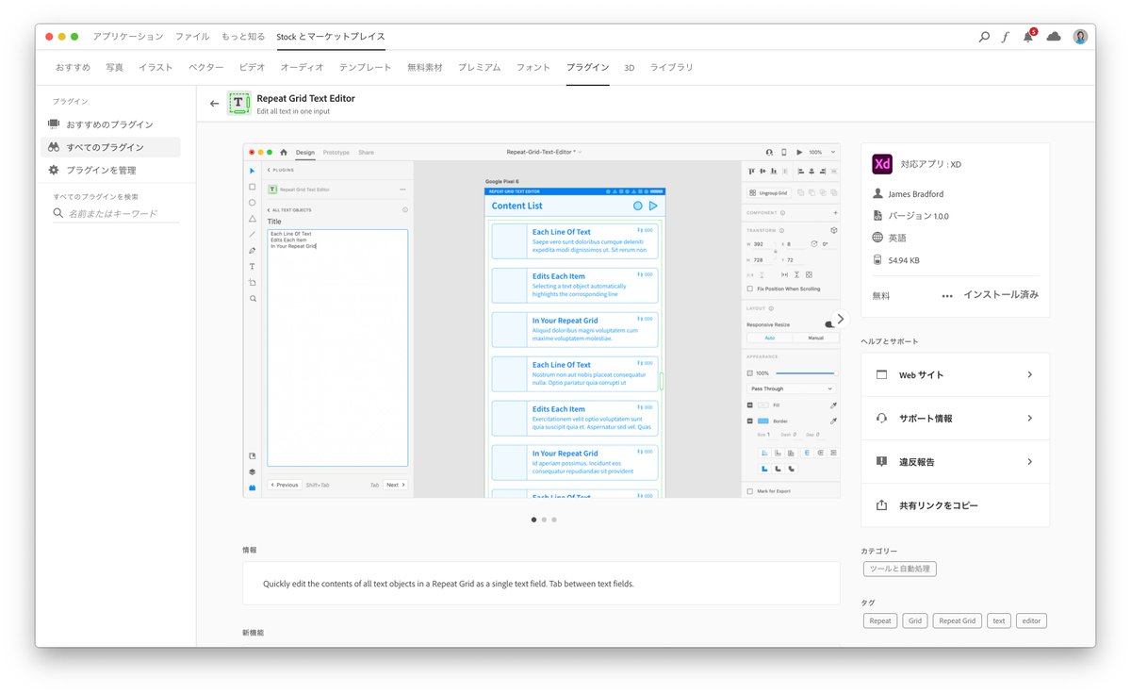The image size is (1131, 694).
Task: Switch to アプリケーション tab
Action: (x=128, y=37)
